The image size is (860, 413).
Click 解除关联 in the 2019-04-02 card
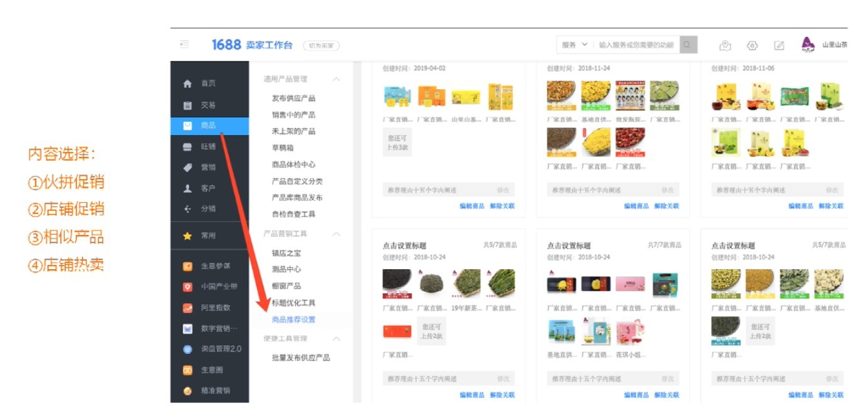coord(502,206)
